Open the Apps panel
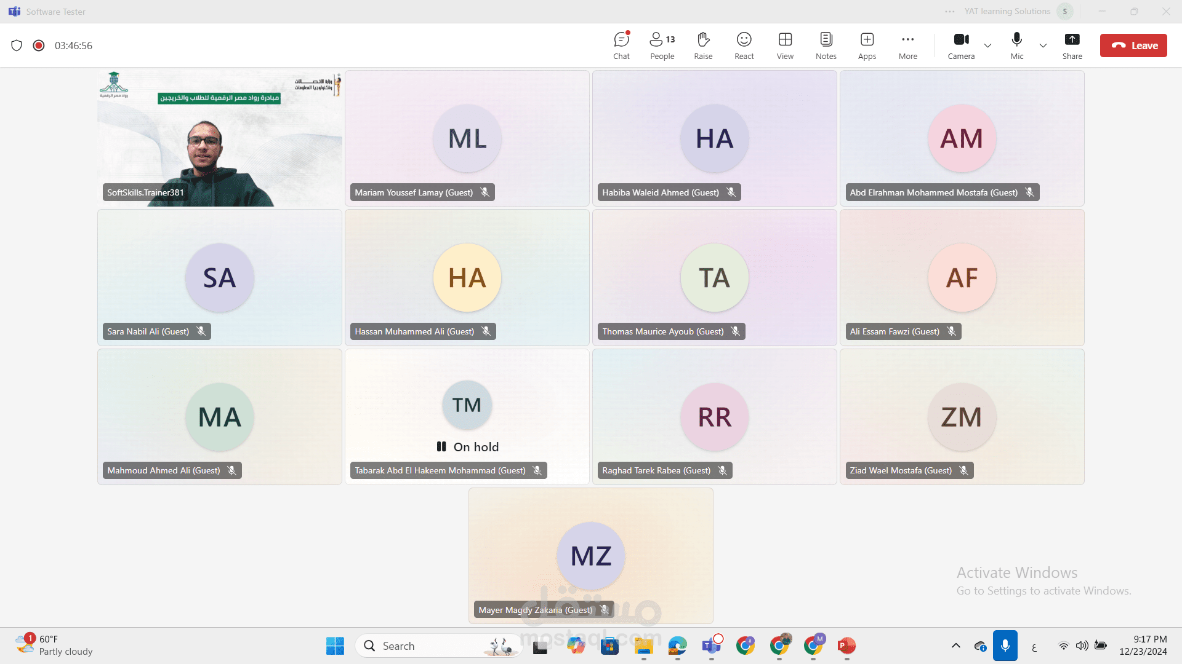1182x664 pixels. (x=867, y=45)
